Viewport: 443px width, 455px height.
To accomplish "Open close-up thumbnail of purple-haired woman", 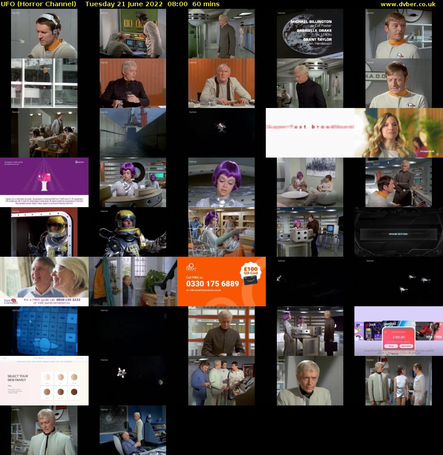I will 221,182.
